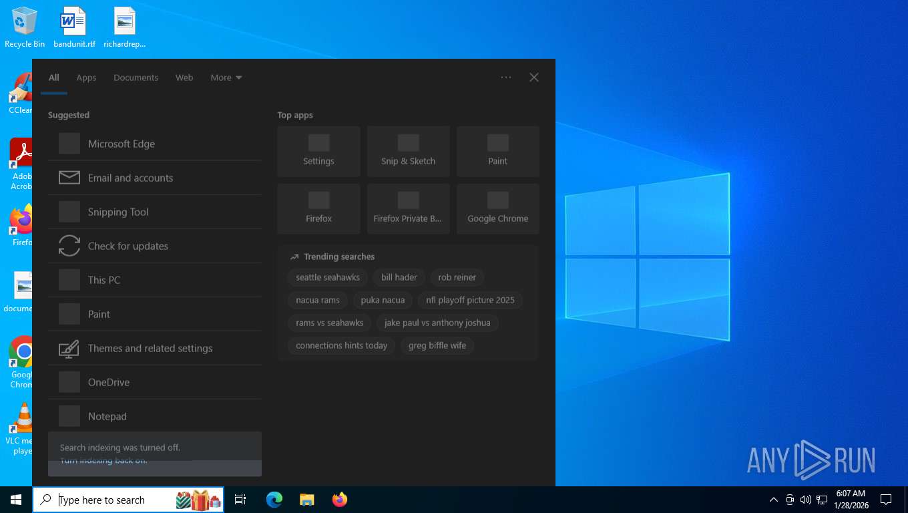Open Paint tile in Top apps
This screenshot has width=908, height=513.
[x=497, y=152]
